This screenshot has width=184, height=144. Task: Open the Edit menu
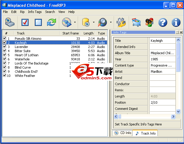pos(14,12)
